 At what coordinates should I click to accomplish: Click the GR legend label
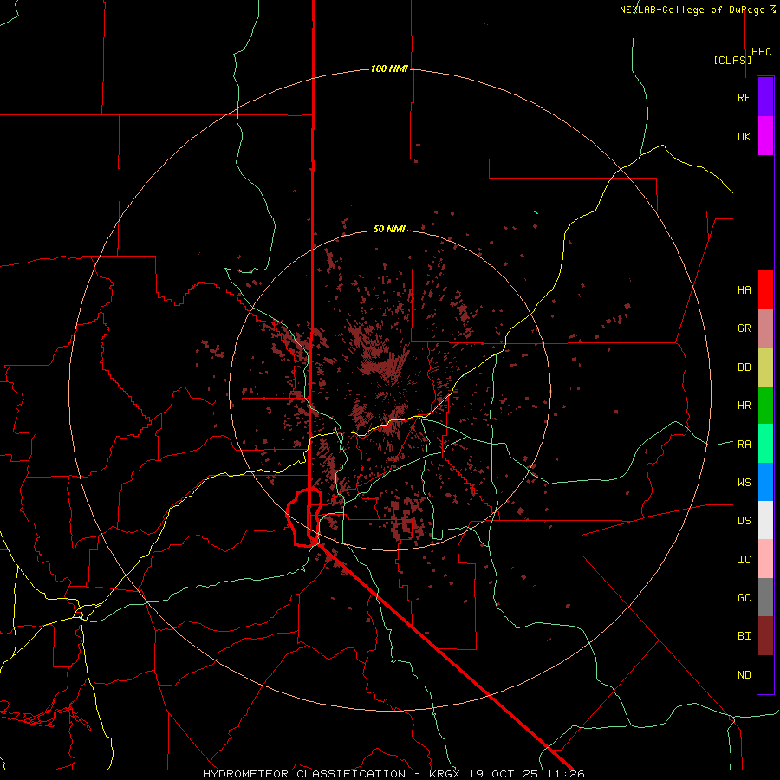[744, 328]
